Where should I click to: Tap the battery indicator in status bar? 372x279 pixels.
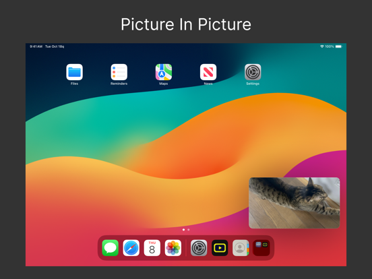point(338,46)
